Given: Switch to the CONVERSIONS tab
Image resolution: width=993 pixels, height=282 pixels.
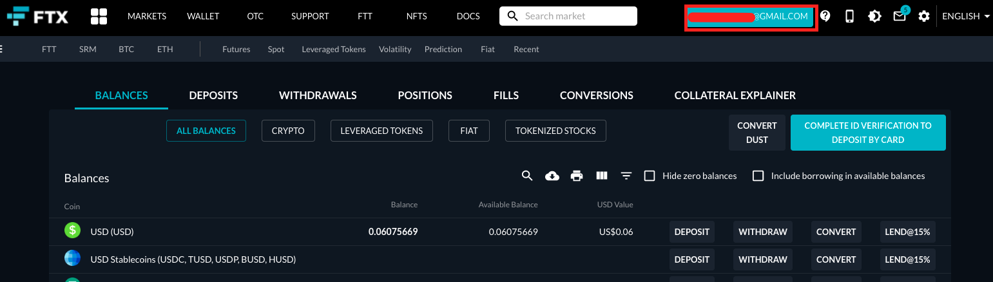Looking at the screenshot, I should (597, 95).
